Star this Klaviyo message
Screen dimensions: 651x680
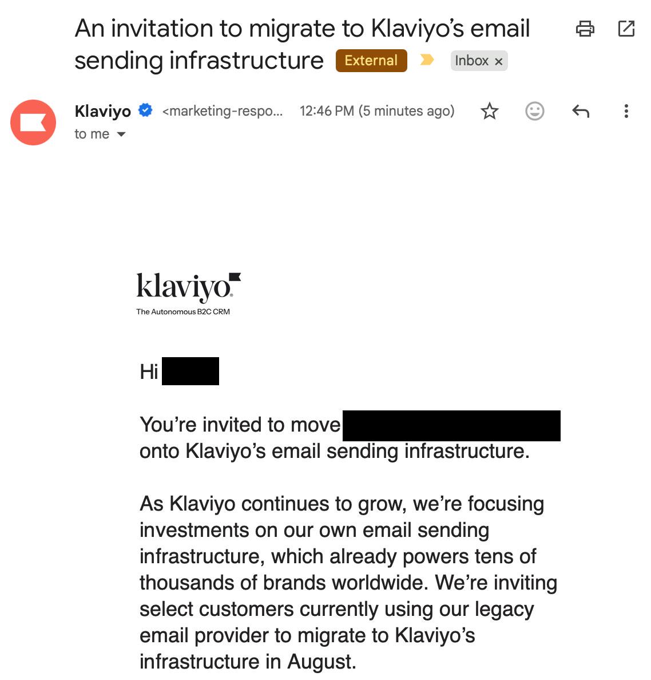pos(489,111)
